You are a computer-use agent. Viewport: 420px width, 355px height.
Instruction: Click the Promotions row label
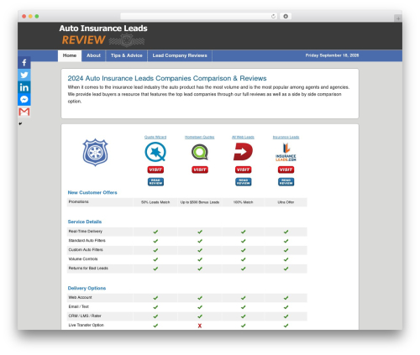tap(79, 201)
